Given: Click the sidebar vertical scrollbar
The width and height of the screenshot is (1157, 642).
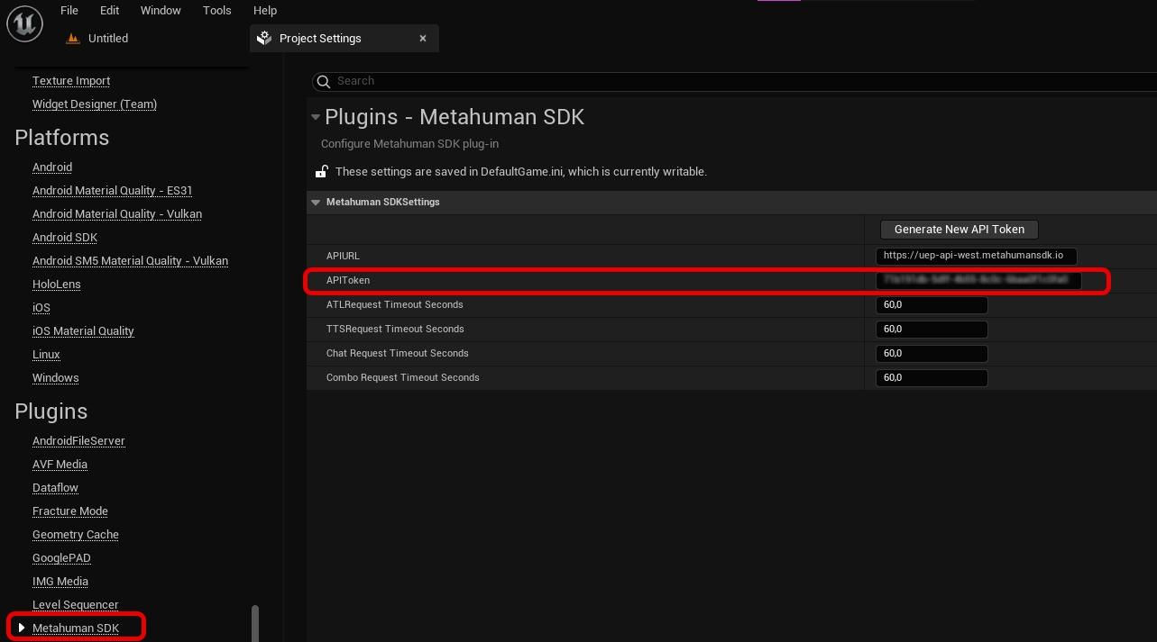Looking at the screenshot, I should pos(255,622).
